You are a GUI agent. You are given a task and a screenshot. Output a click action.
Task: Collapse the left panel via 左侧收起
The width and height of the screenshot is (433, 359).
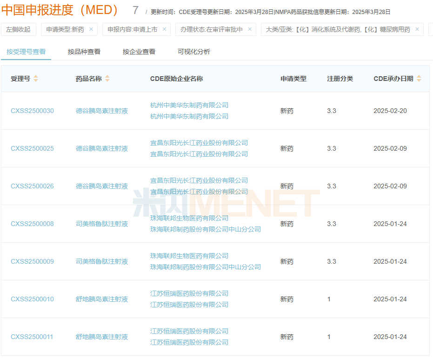pos(19,29)
